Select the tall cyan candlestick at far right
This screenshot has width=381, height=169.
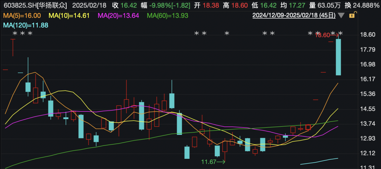[338, 57]
